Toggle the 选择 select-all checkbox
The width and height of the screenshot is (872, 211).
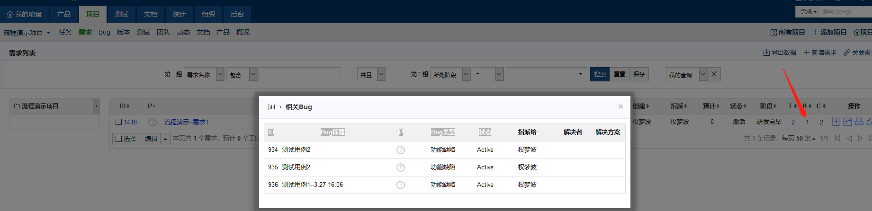coord(119,139)
